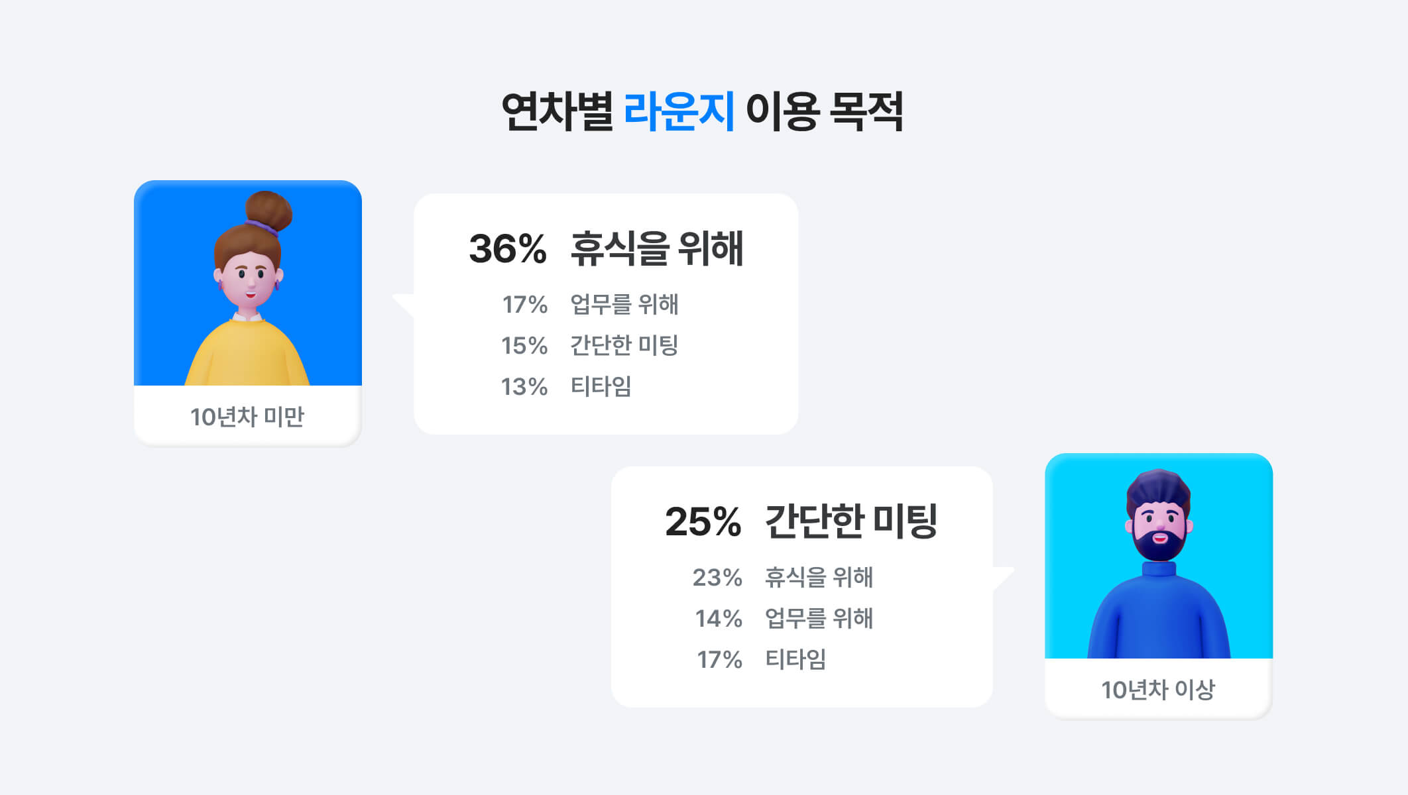Image resolution: width=1408 pixels, height=795 pixels.
Task: Click the top speech bubble pointer tail
Action: coord(404,305)
